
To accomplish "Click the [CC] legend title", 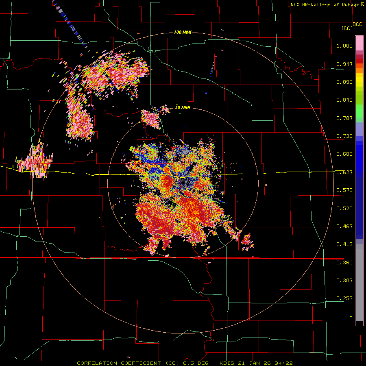I will (347, 28).
